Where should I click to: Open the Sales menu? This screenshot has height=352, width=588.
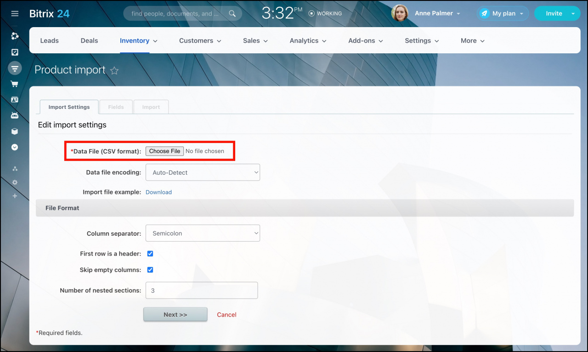(x=256, y=41)
